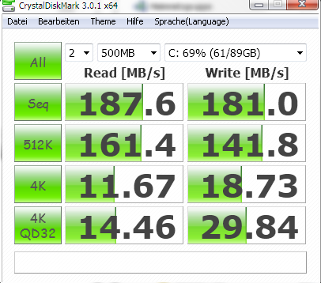This screenshot has width=321, height=287.
Task: Click the Seq read value 187.6
Action: (124, 102)
